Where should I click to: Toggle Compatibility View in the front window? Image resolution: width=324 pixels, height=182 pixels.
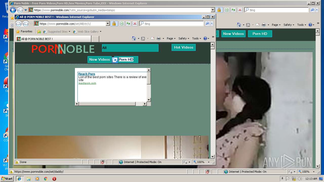(122, 24)
